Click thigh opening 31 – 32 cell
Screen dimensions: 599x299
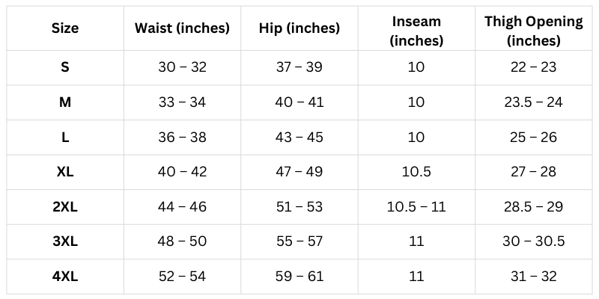(533, 276)
